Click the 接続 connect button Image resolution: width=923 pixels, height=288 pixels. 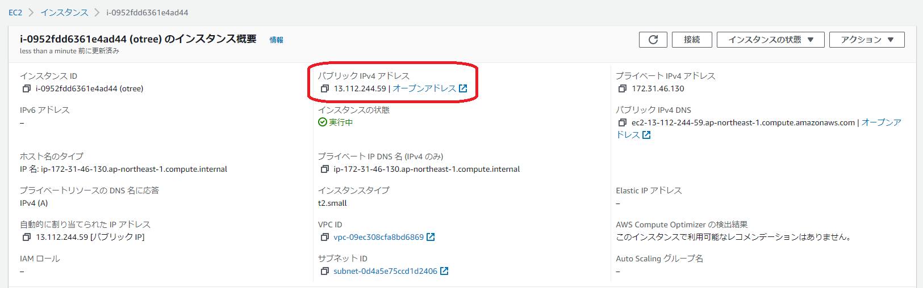(x=692, y=40)
